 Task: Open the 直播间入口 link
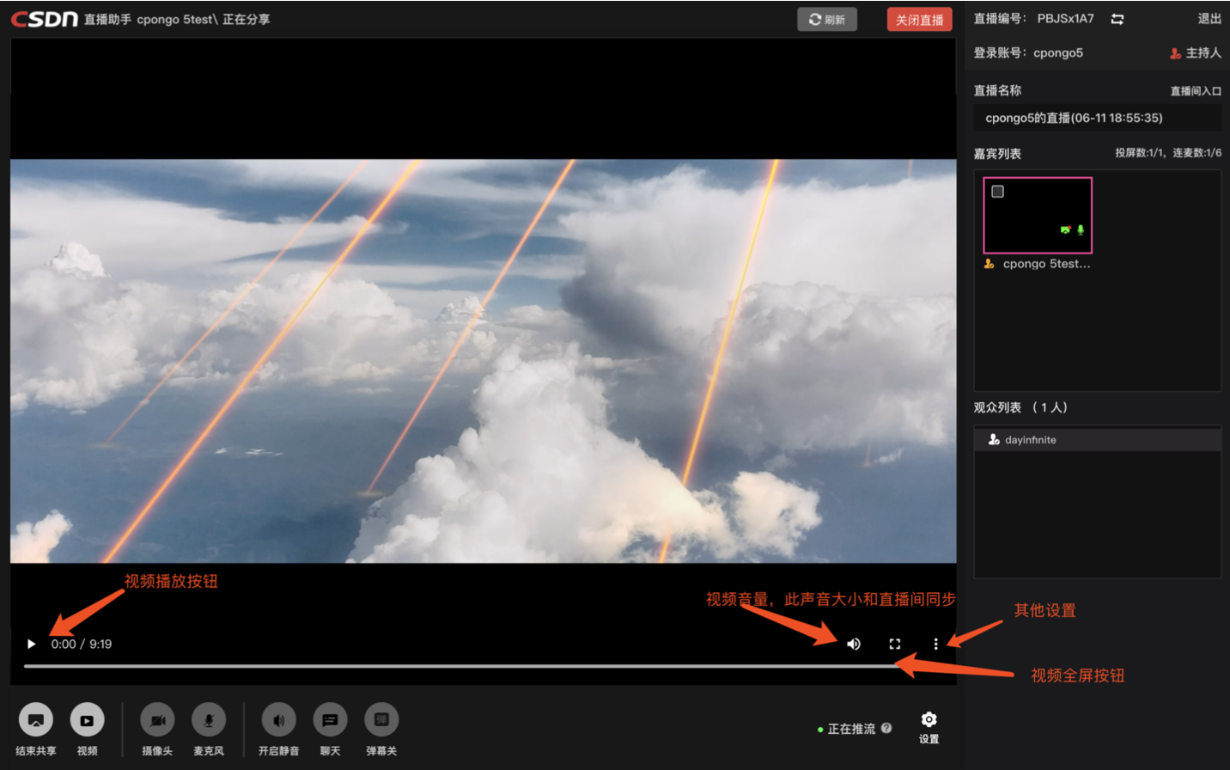coord(1196,91)
